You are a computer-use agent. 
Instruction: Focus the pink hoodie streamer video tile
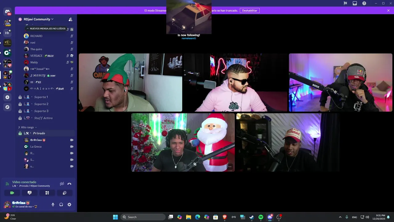tap(235, 83)
